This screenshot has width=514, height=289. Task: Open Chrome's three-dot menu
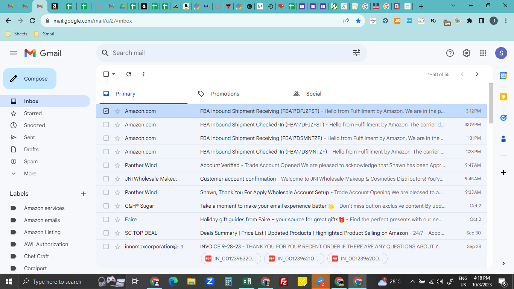pos(505,21)
